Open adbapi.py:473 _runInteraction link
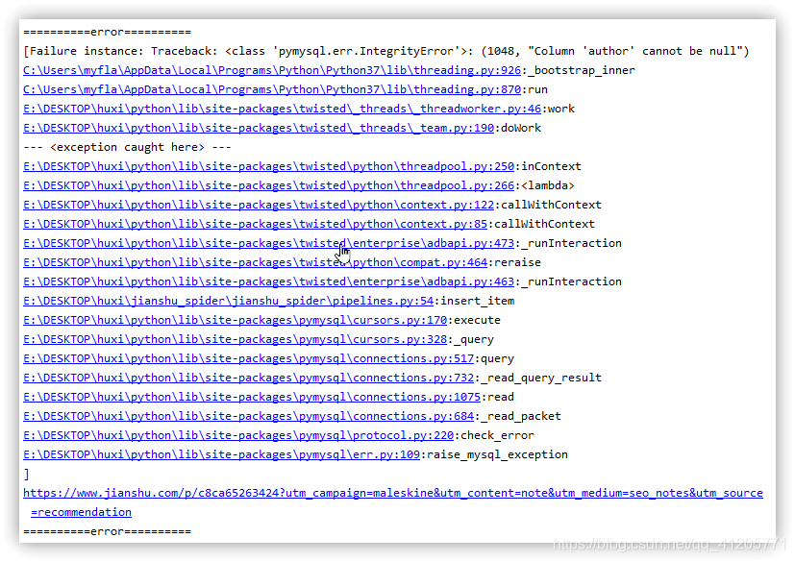This screenshot has width=795, height=562. tap(269, 244)
